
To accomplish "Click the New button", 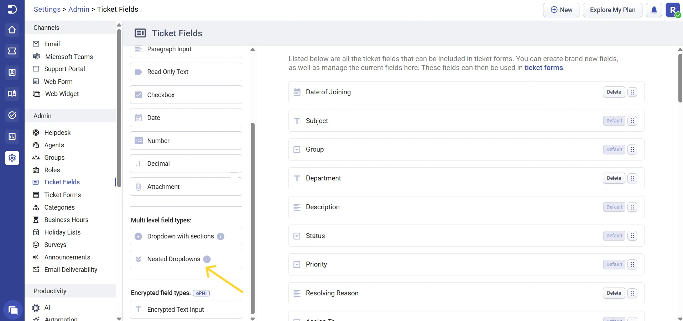I will coord(561,10).
